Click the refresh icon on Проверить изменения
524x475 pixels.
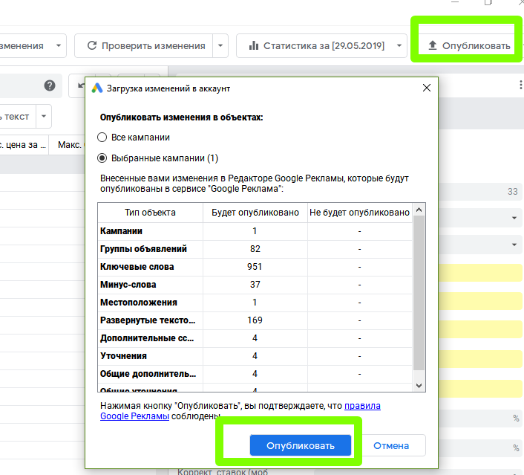coord(92,45)
